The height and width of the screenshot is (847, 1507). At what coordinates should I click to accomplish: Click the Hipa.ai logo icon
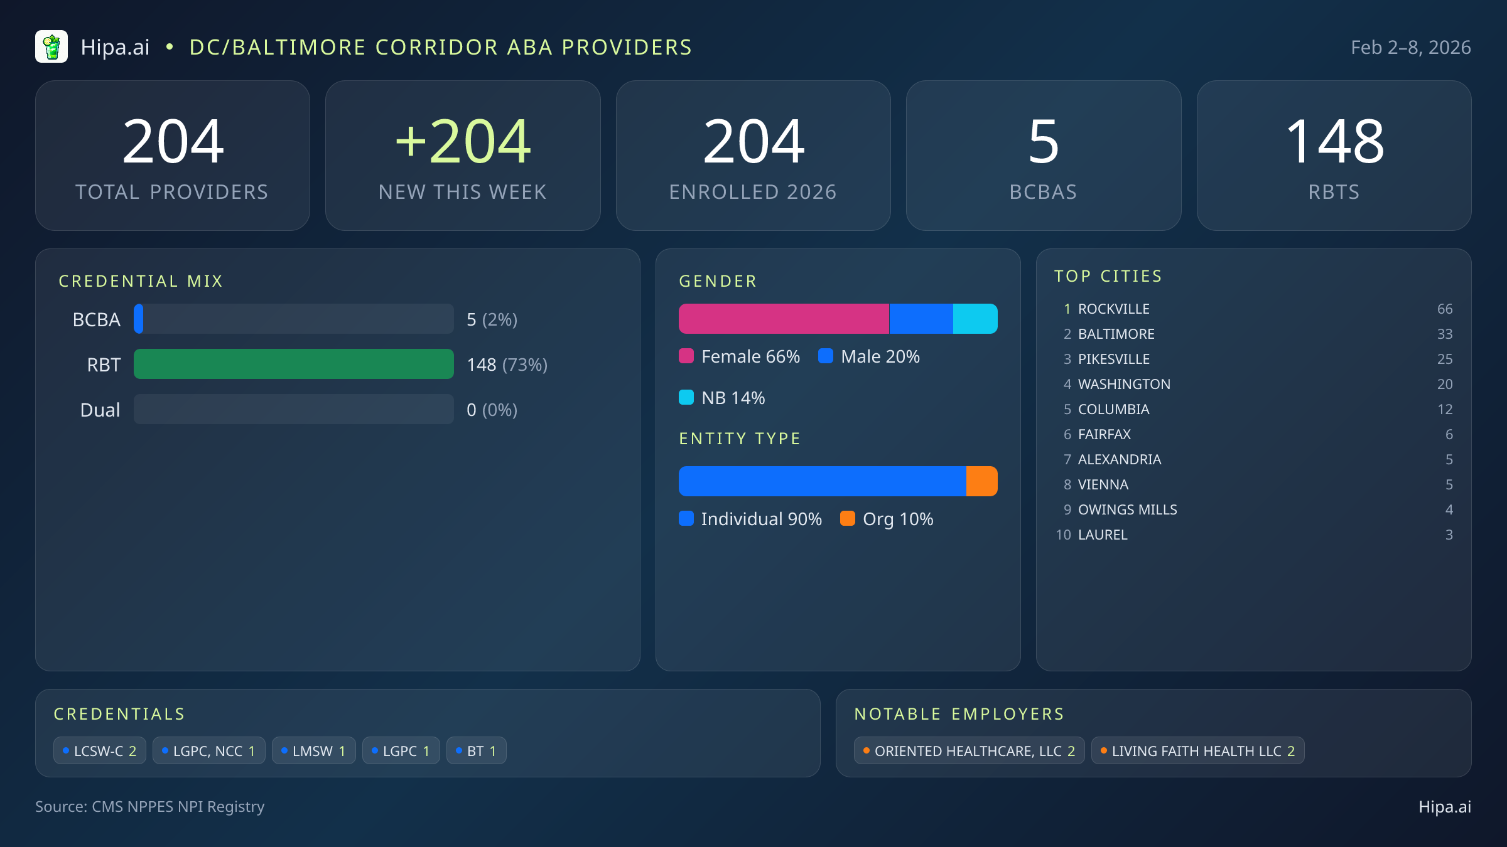pyautogui.click(x=51, y=46)
